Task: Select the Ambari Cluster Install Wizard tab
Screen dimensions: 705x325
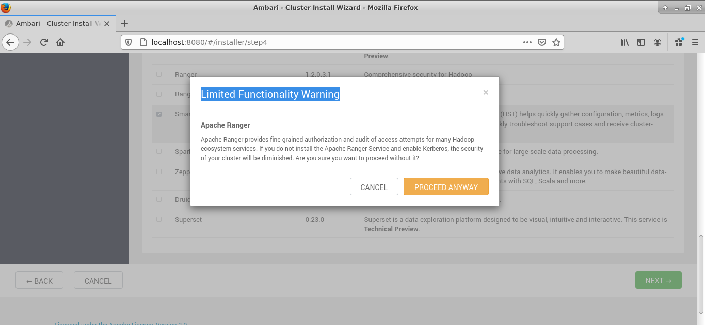Action: pyautogui.click(x=54, y=23)
